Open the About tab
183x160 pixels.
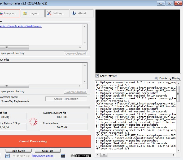coord(82,13)
